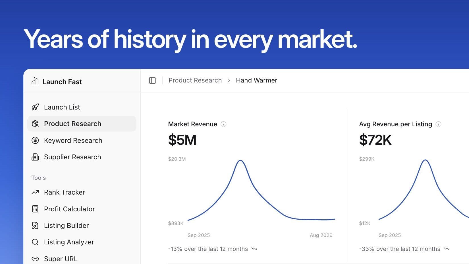Viewport: 469px width, 264px height.
Task: Click the downtrend arrow beside -13%
Action: [254, 249]
